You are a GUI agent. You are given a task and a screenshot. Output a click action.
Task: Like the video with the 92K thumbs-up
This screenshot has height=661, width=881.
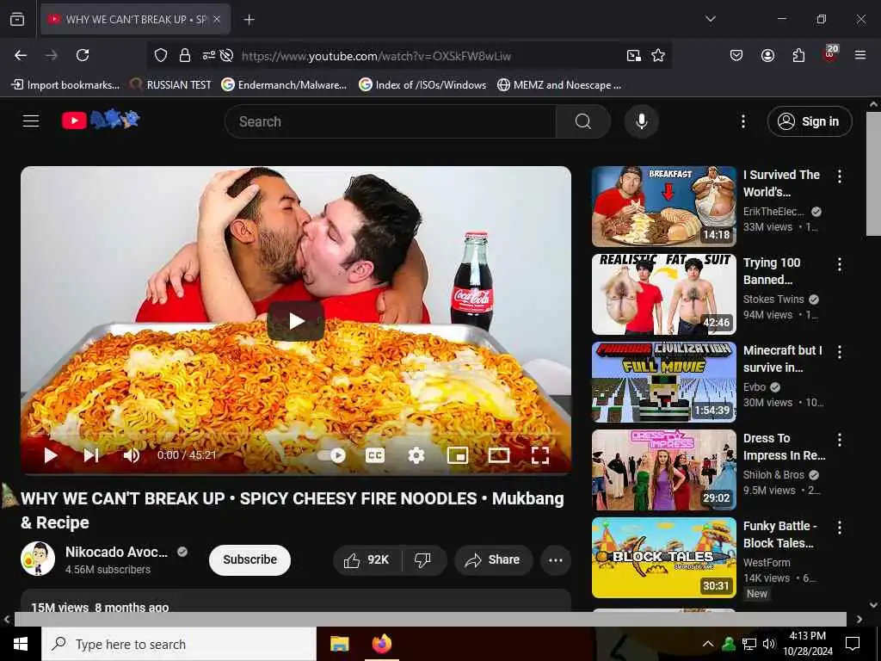coord(367,559)
